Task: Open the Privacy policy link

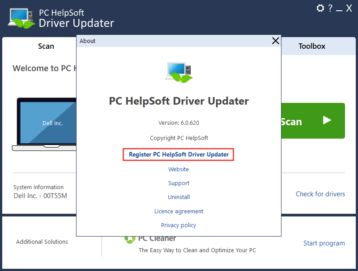Action: click(179, 225)
